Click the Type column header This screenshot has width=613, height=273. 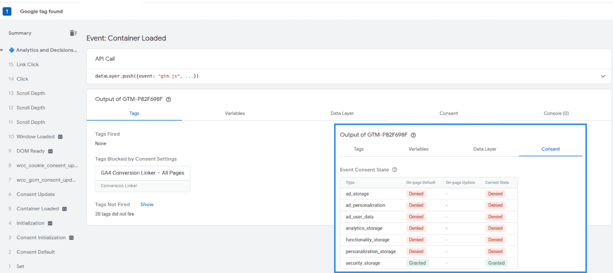pos(350,183)
